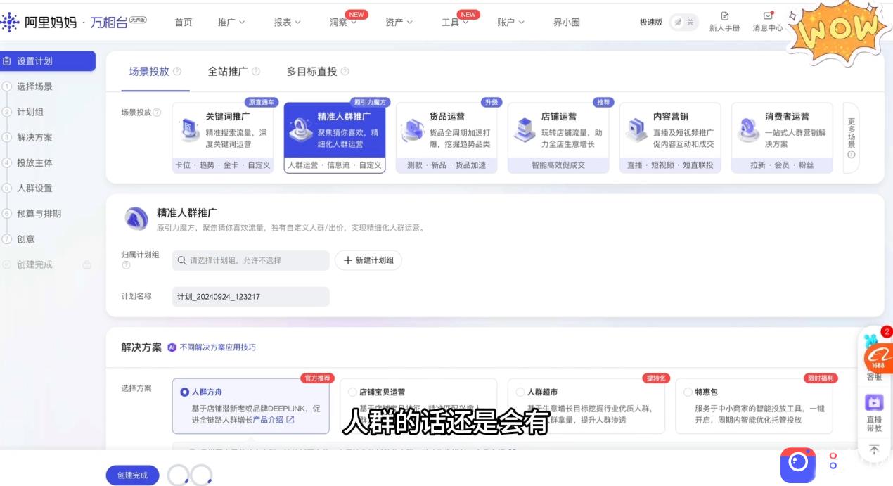Click the 阿里妈妈 logo icon

pyautogui.click(x=11, y=22)
